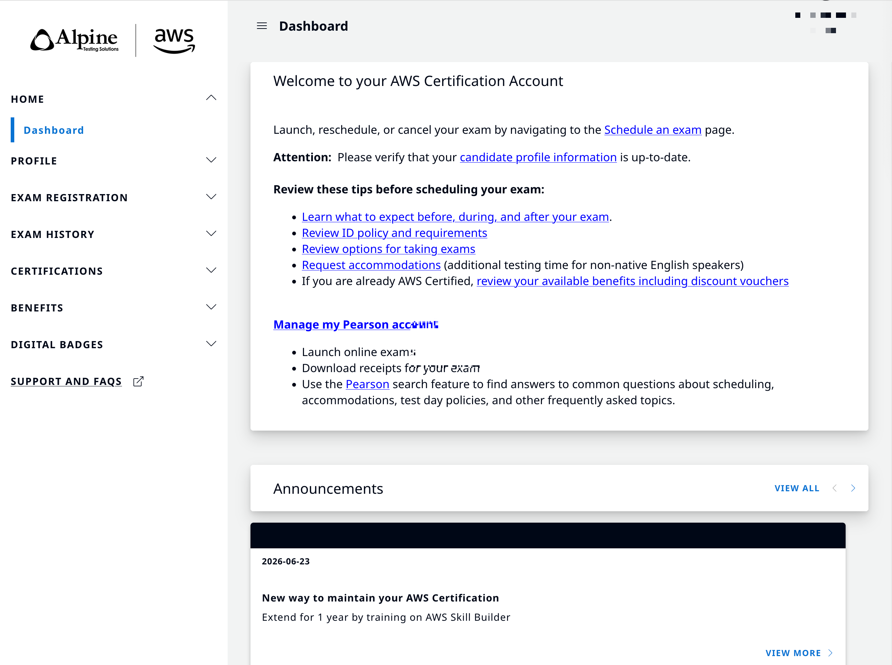Image resolution: width=892 pixels, height=665 pixels.
Task: Go to previous announcement with left arrow
Action: pos(835,488)
